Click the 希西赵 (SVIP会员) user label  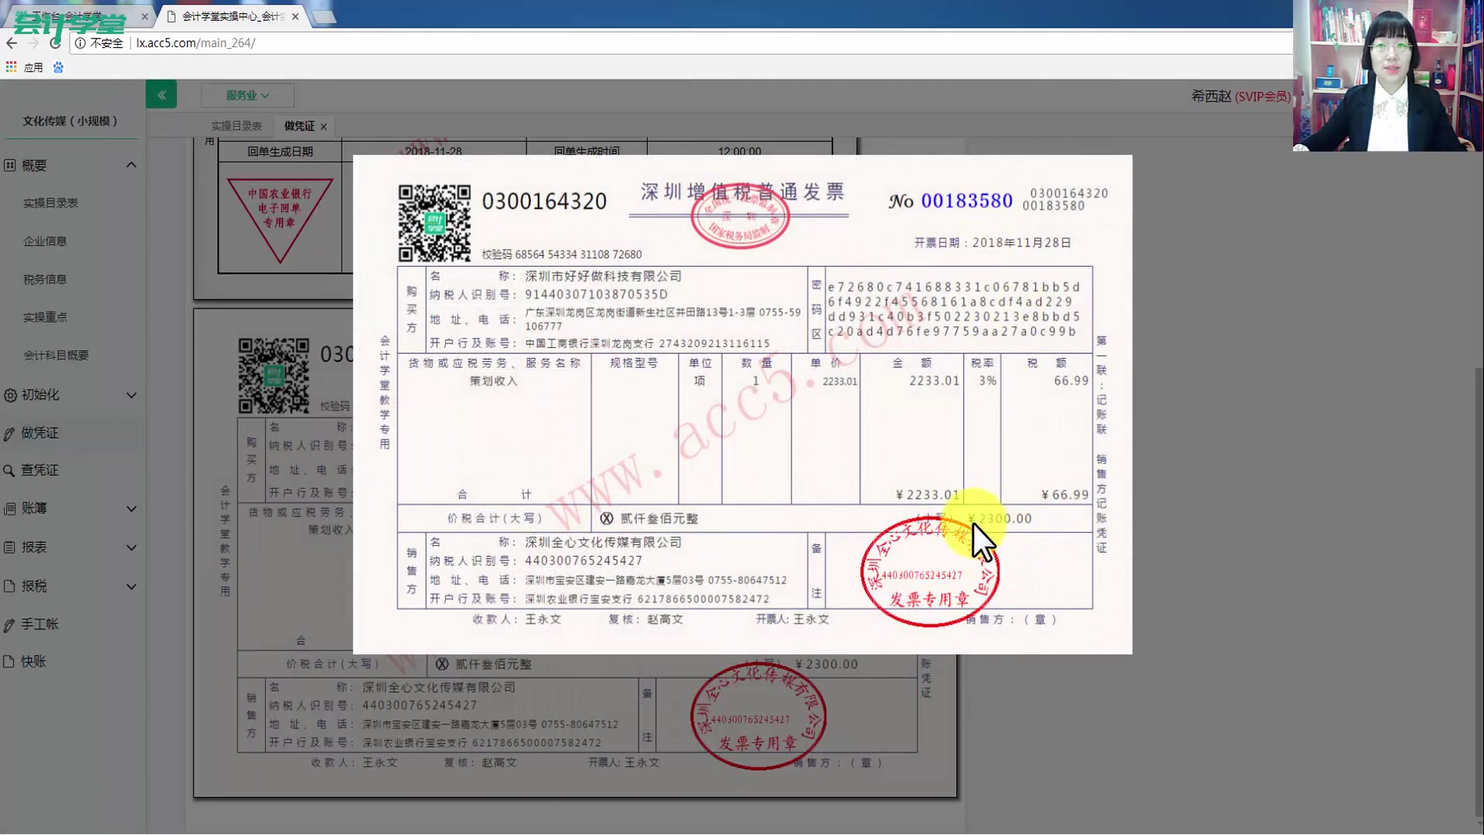click(1241, 97)
